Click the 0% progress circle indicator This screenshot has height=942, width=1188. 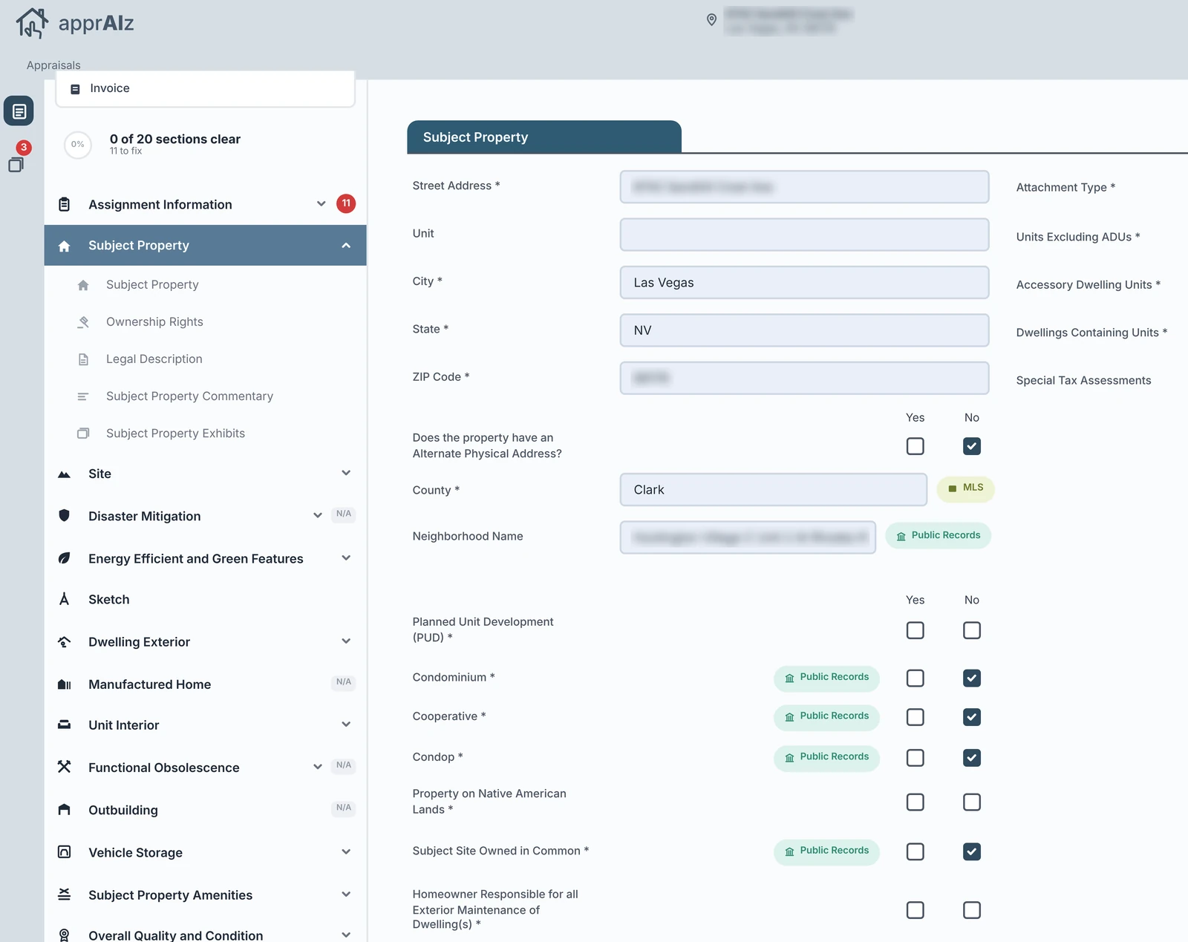(78, 145)
